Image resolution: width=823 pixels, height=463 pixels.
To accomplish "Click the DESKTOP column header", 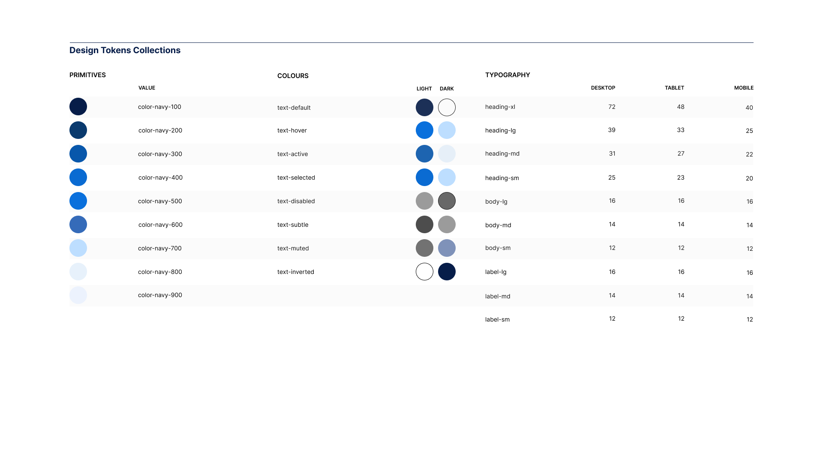I will click(x=603, y=87).
